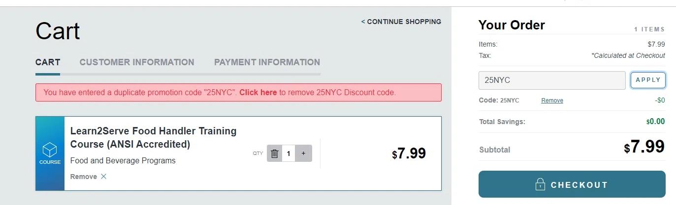Click the Food and Beverage Programs label
Viewport: 676px width, 205px height.
(123, 161)
